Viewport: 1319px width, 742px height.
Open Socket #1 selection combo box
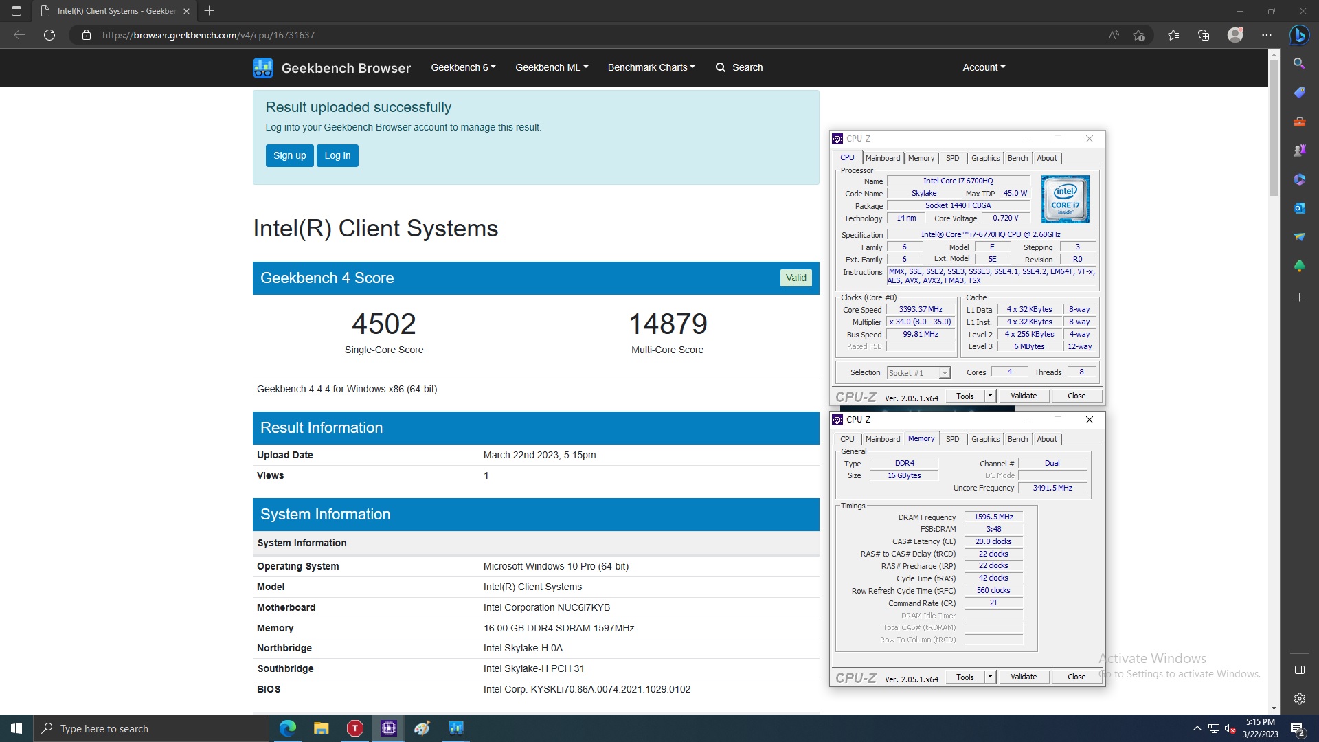tap(918, 373)
